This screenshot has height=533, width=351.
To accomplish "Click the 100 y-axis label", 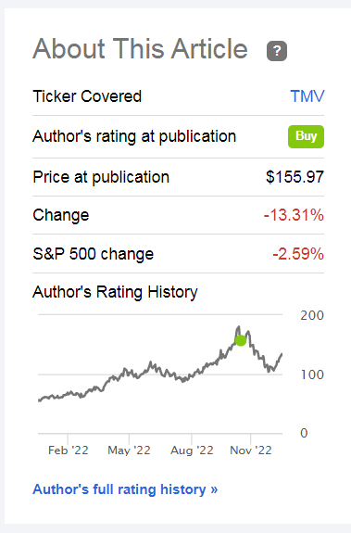I will pos(312,374).
